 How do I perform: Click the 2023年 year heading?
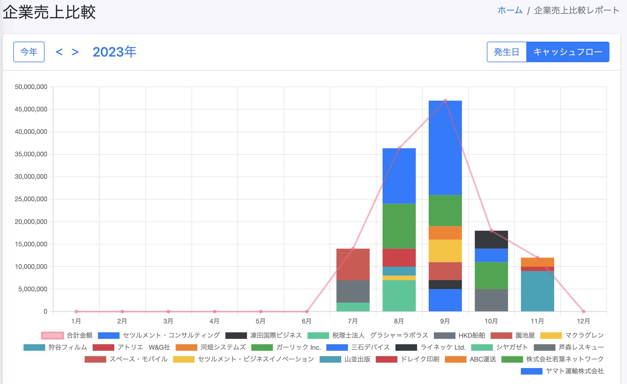point(114,52)
